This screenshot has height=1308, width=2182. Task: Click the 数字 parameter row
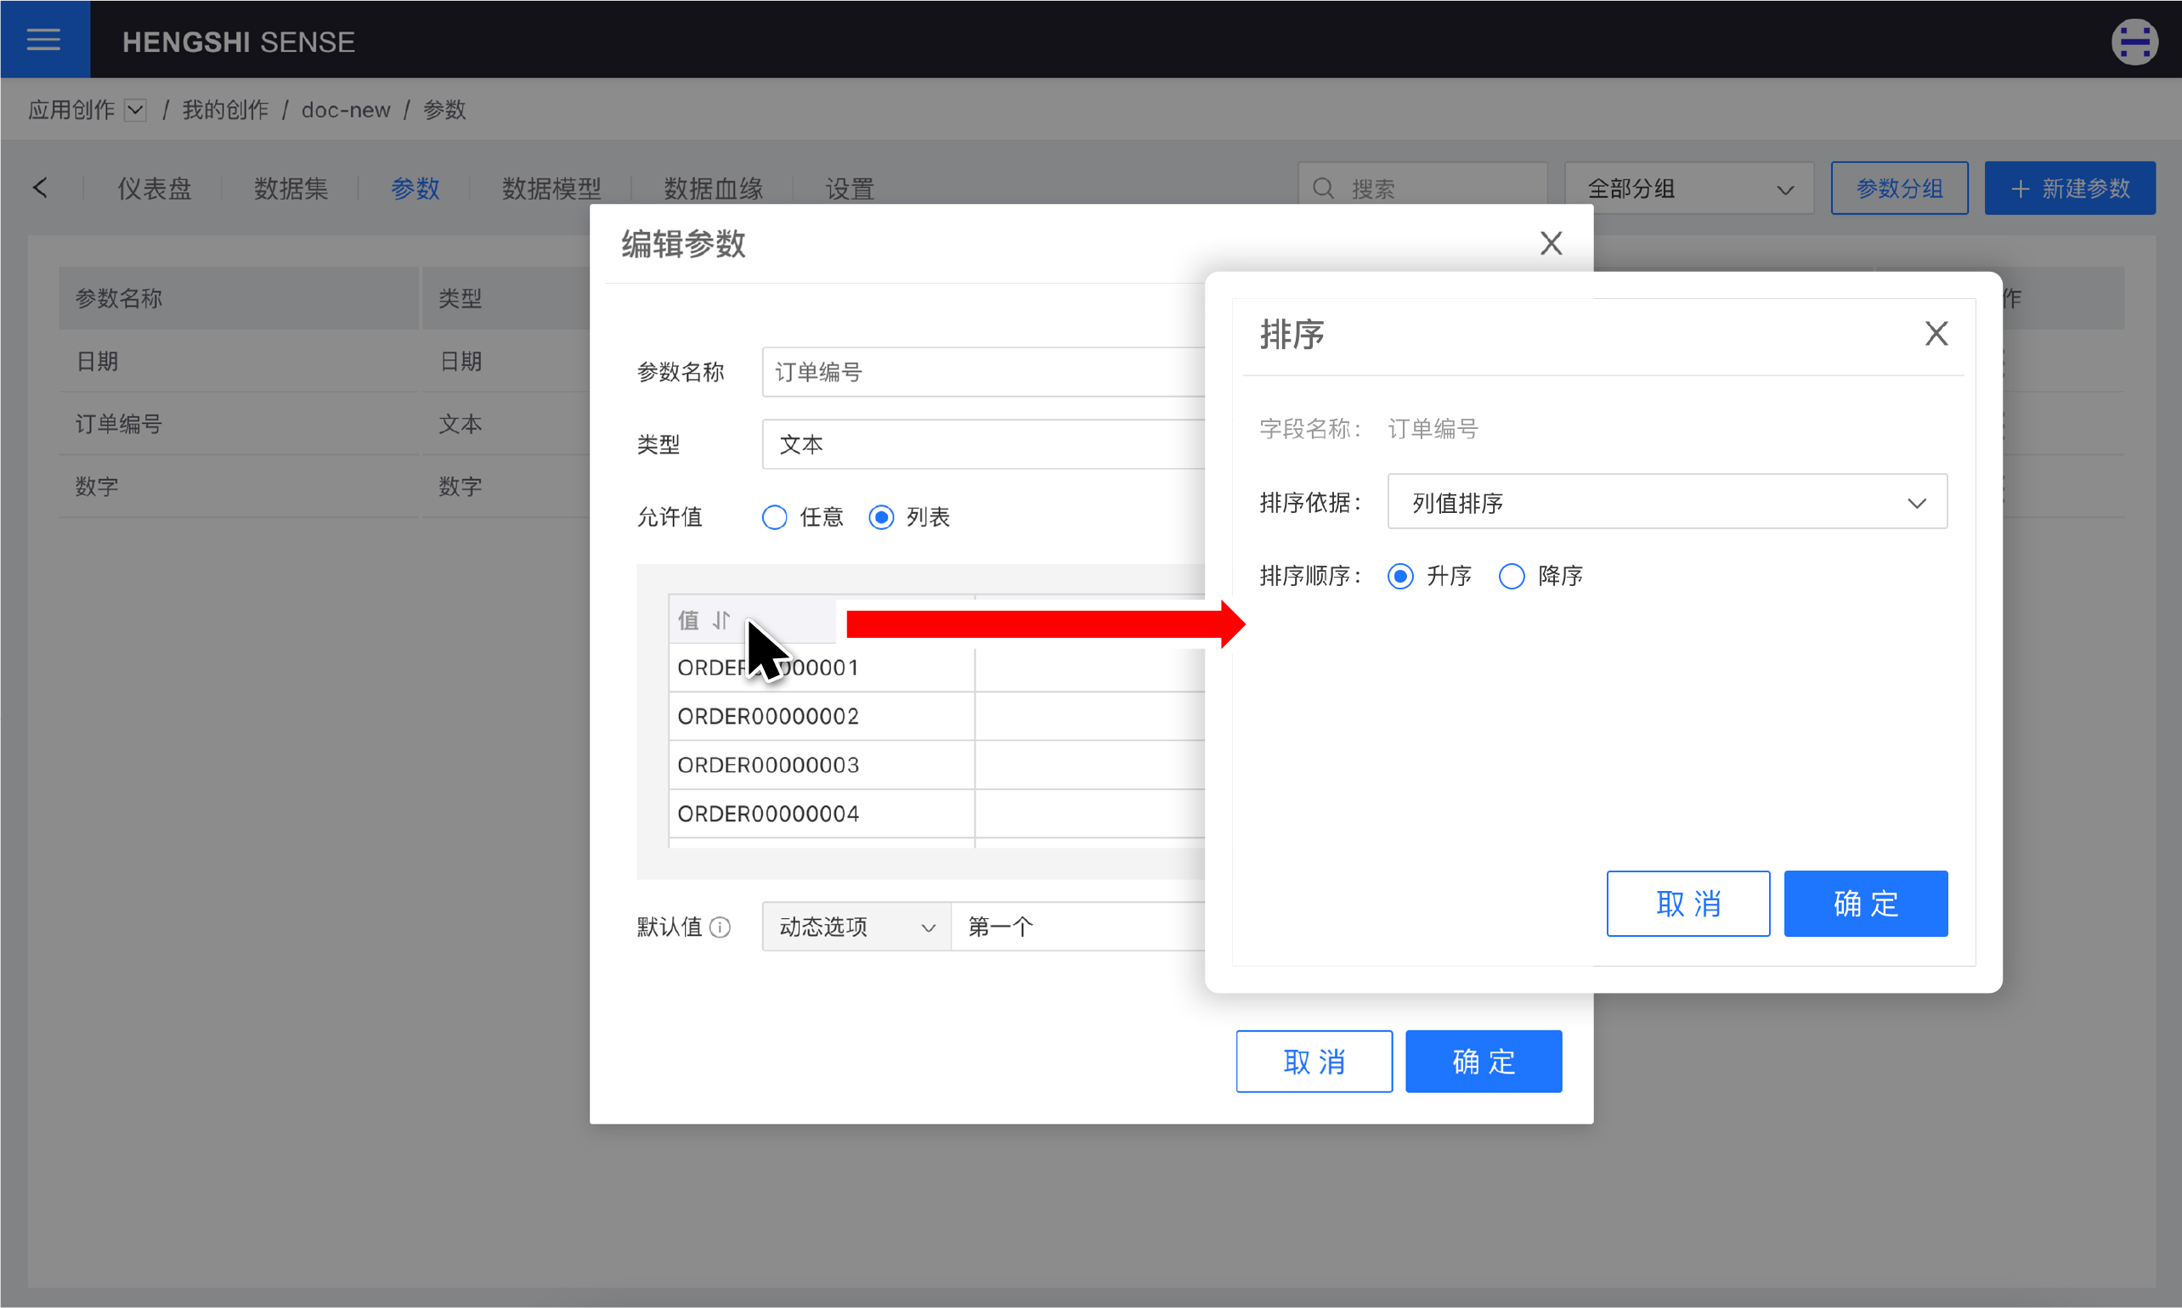(x=325, y=487)
